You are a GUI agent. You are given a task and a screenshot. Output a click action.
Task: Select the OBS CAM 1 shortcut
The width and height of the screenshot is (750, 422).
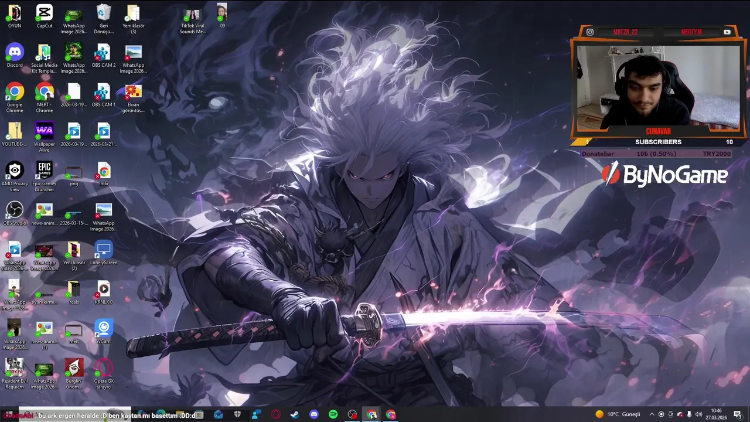pos(104,95)
